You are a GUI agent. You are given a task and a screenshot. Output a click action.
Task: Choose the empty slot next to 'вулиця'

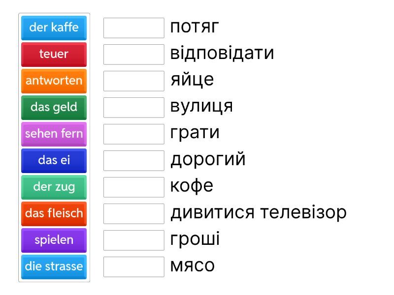133,107
